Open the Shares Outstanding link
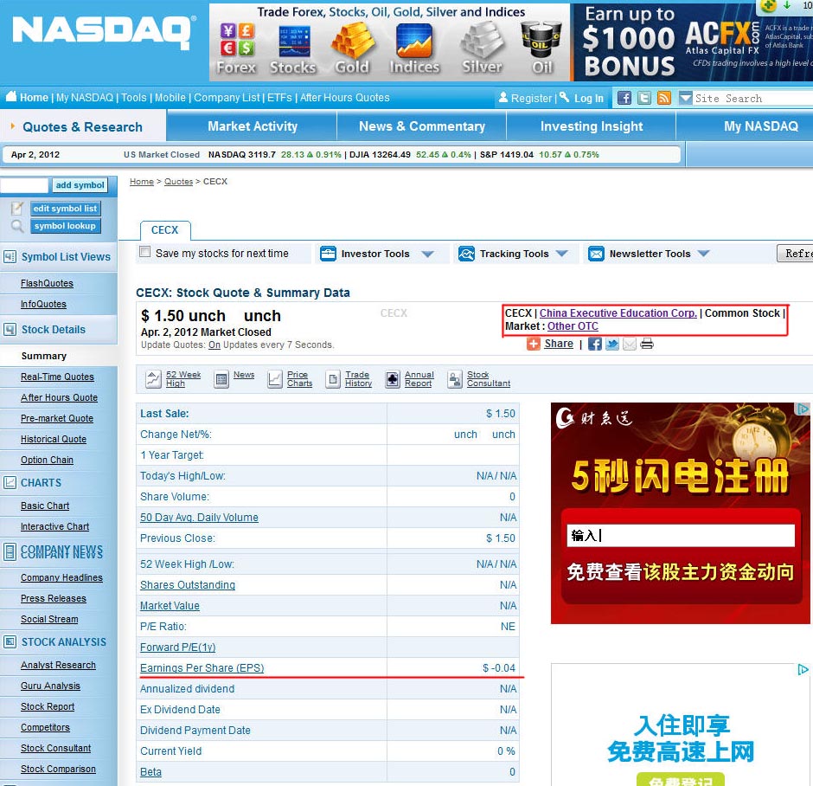 188,585
